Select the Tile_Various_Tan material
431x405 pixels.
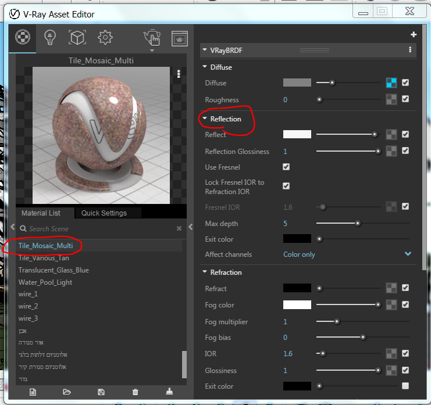(x=44, y=258)
